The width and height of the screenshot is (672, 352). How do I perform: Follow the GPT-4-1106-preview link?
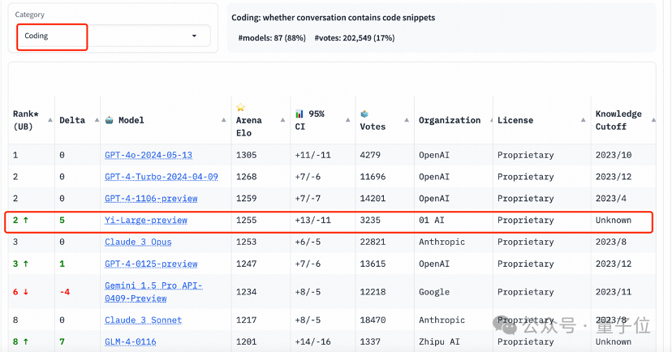click(x=151, y=199)
